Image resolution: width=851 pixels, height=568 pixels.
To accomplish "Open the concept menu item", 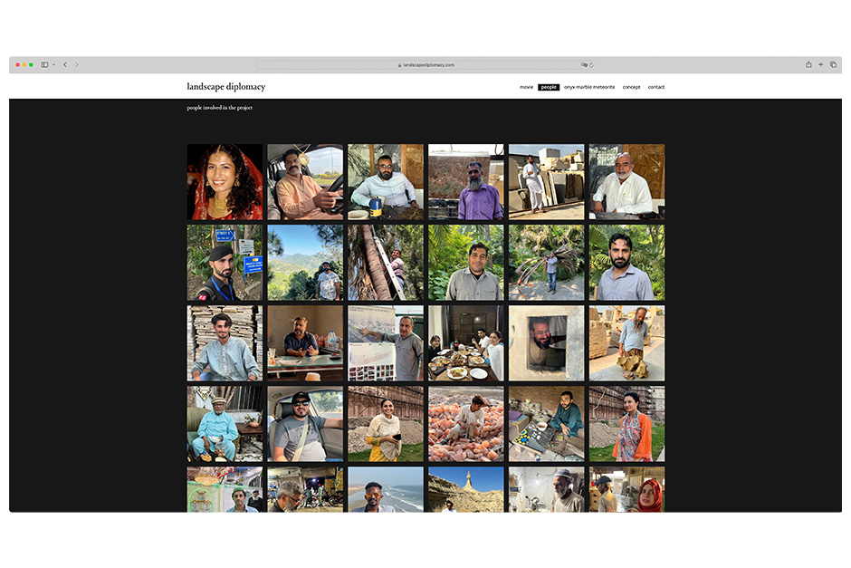I will (631, 87).
